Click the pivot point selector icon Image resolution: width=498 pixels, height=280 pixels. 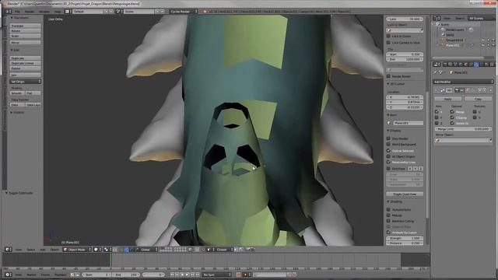click(107, 250)
